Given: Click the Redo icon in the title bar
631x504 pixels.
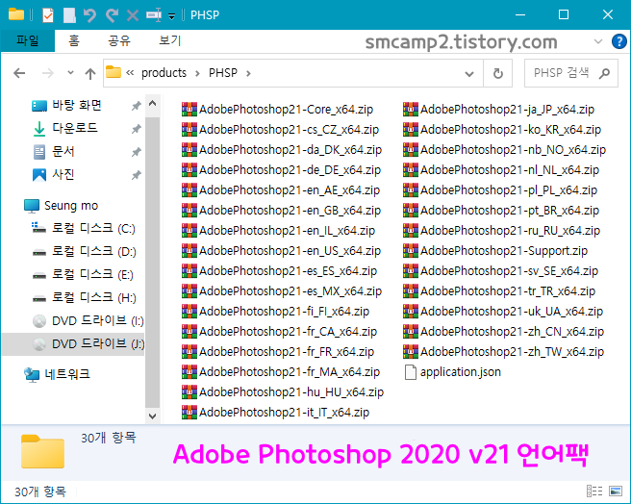Looking at the screenshot, I should click(x=113, y=15).
